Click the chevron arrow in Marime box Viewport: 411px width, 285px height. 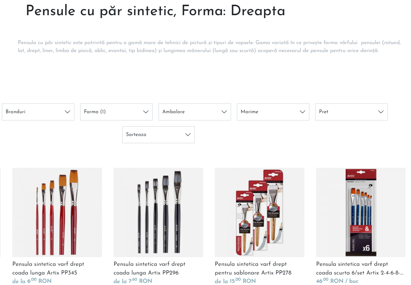[x=303, y=112]
